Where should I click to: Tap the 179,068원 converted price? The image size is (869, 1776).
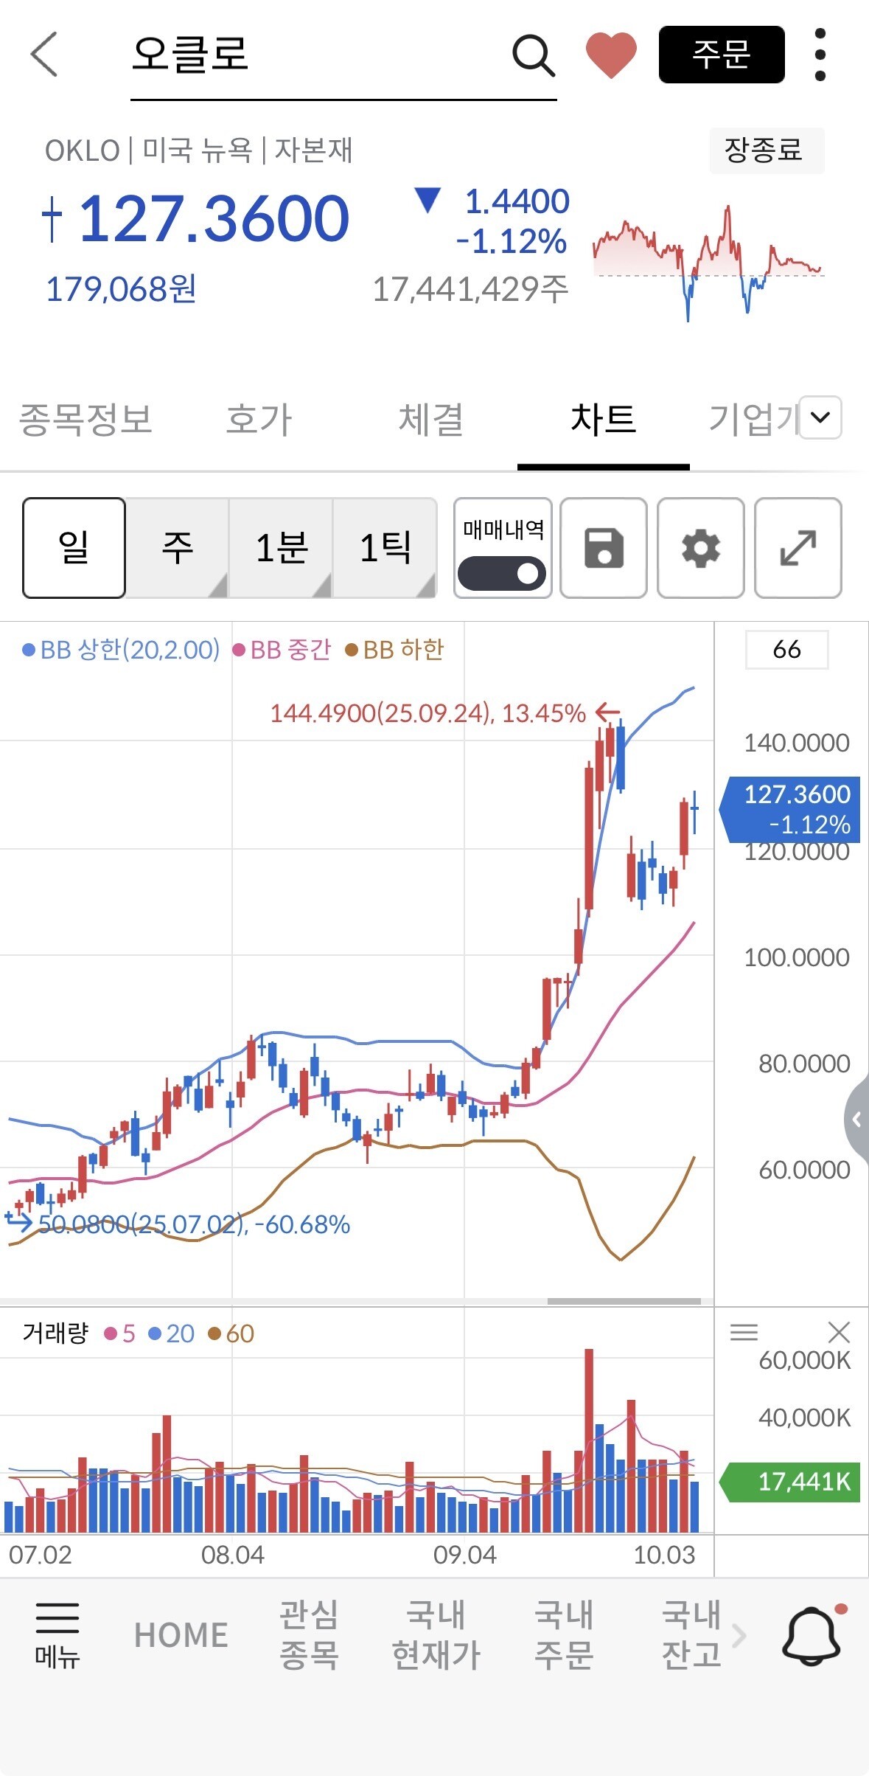(121, 289)
